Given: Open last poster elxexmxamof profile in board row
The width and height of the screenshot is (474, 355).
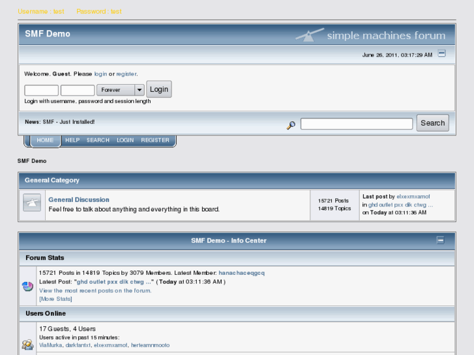Looking at the screenshot, I should click(x=413, y=197).
